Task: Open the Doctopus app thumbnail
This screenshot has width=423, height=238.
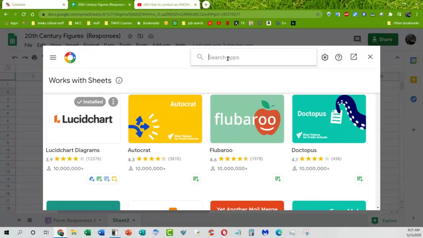Action: [329, 119]
